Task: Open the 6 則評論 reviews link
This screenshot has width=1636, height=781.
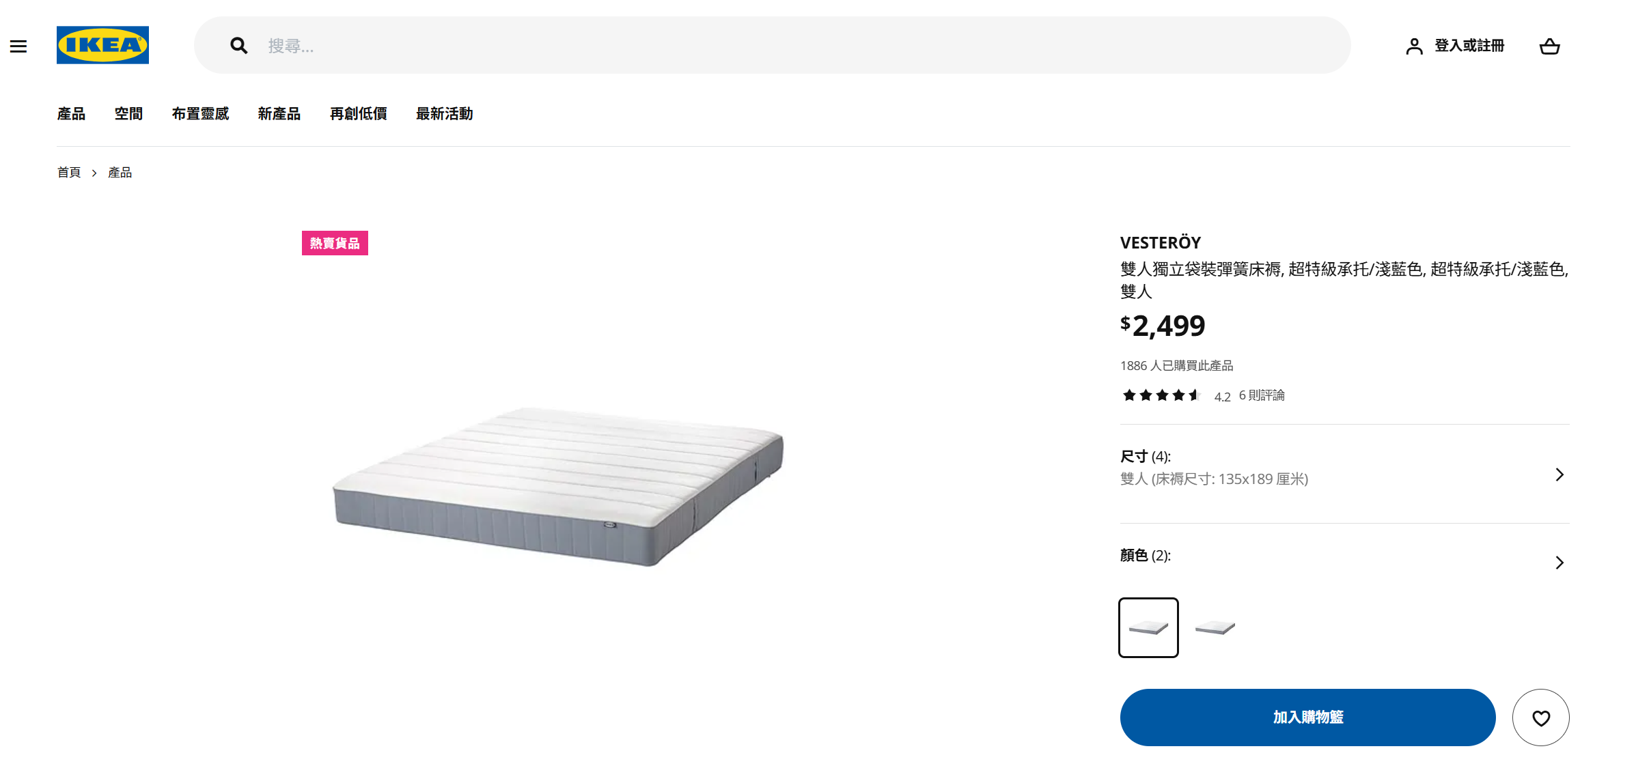Action: (1262, 396)
